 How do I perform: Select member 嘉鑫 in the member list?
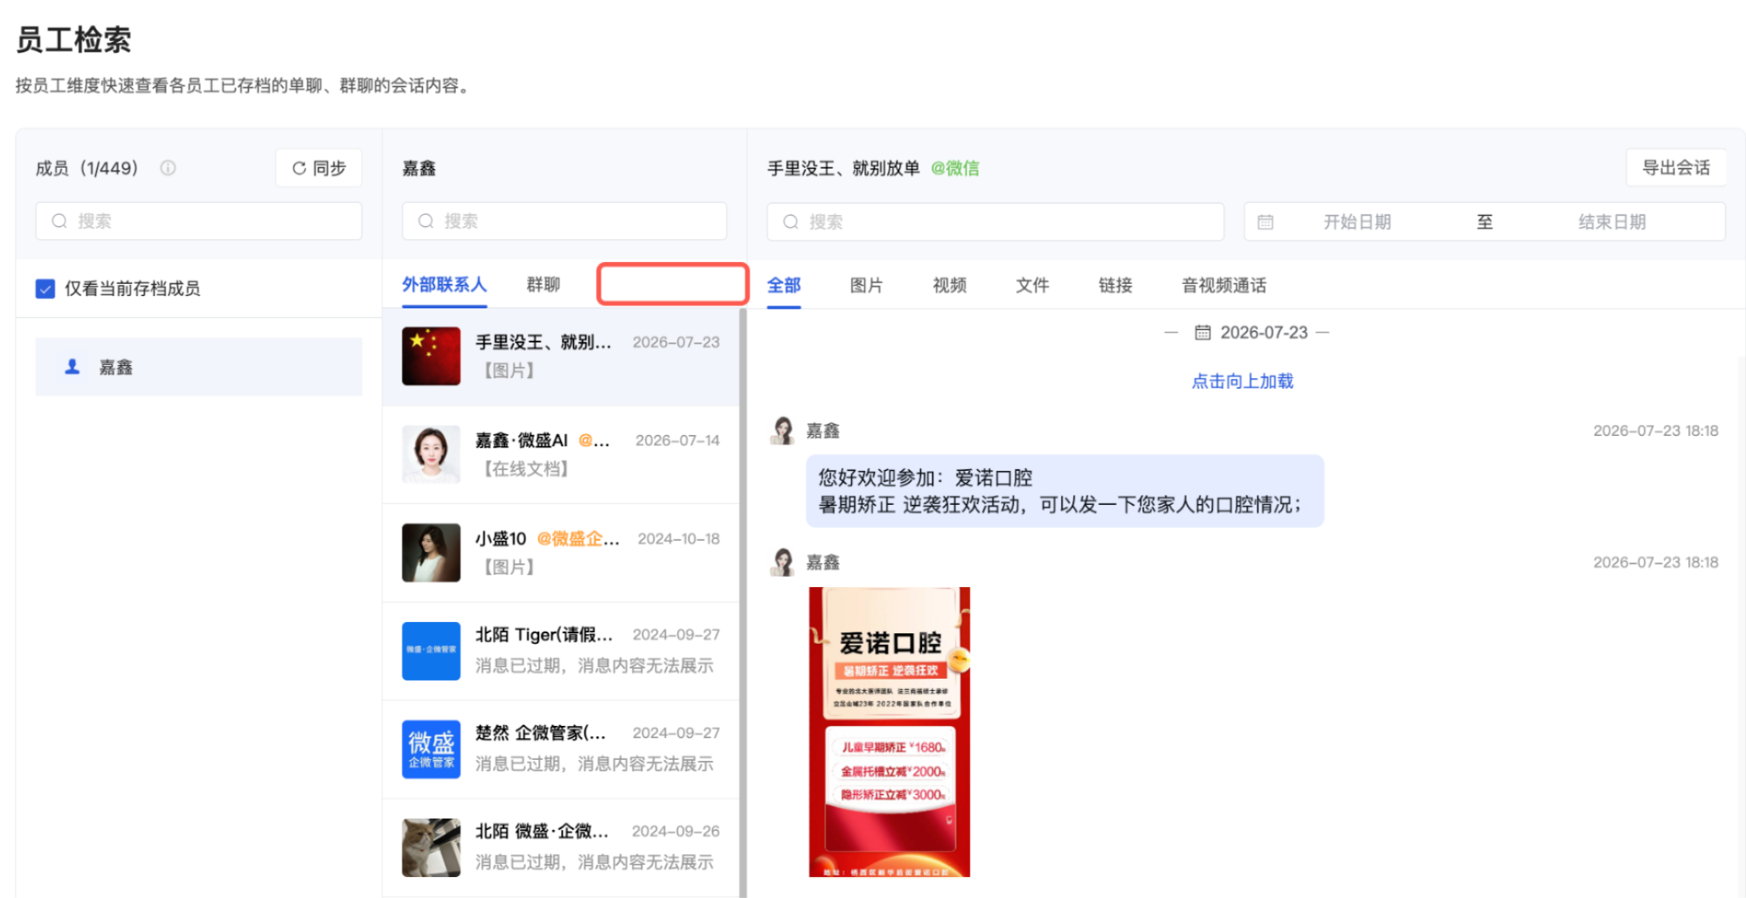pyautogui.click(x=198, y=367)
